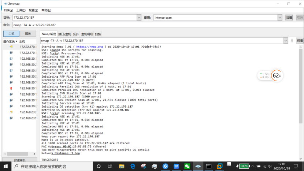Click the taskbar search box
The image size is (304, 171).
[x=52, y=166]
